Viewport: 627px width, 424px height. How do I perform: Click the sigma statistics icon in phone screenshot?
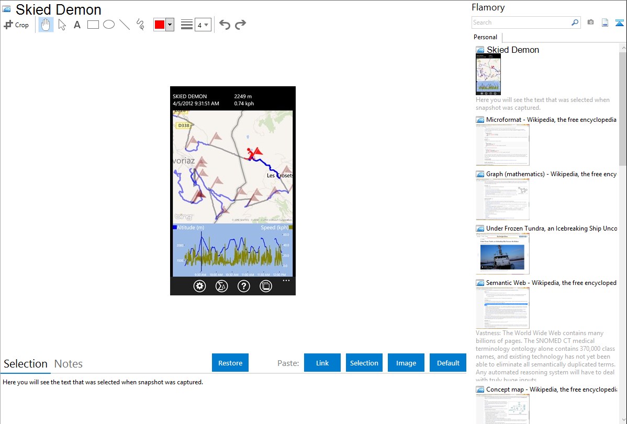point(221,286)
